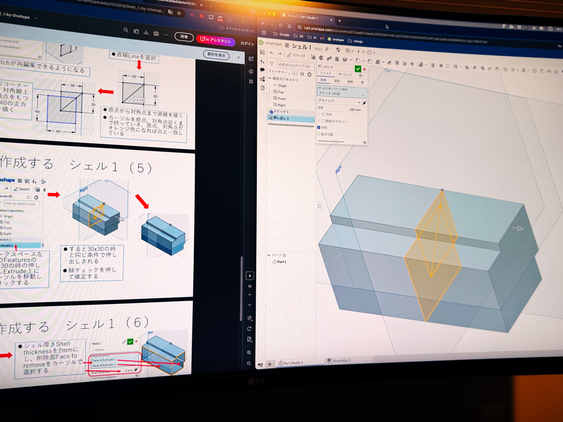Enable the 抜き勾配 draft checkbox
This screenshot has height=422, width=563.
coord(318,134)
